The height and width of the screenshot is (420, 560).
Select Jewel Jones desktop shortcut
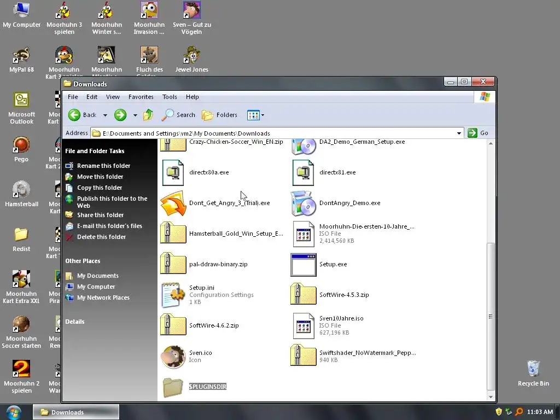[x=192, y=60]
